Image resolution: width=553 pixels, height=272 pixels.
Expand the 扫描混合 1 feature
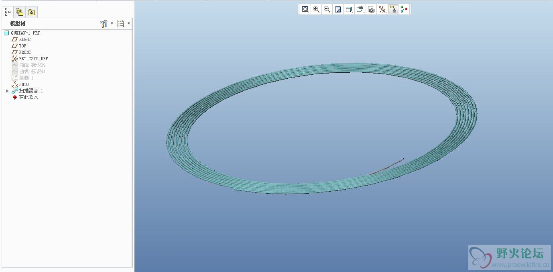[7, 91]
